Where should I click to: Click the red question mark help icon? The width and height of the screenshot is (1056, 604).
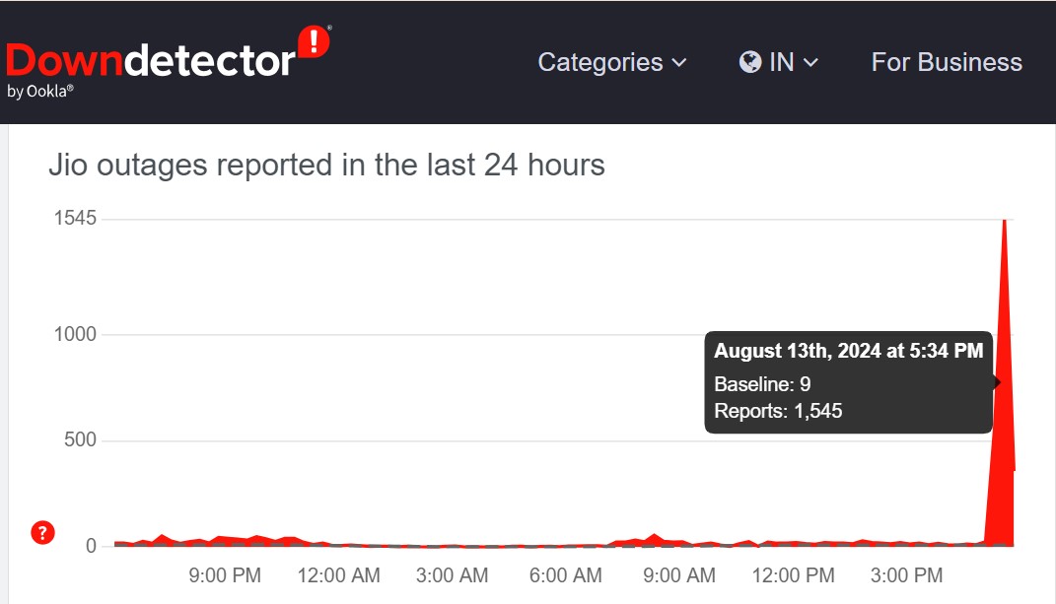42,533
